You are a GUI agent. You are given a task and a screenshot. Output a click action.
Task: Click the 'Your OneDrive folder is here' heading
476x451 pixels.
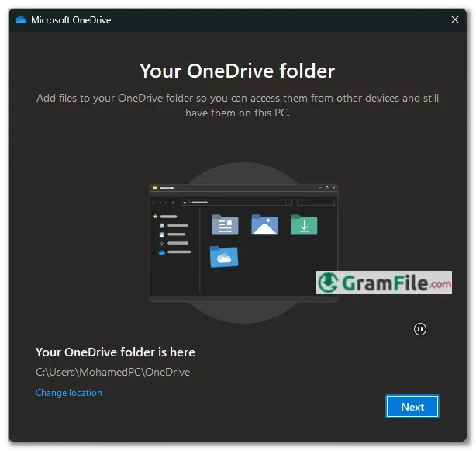coord(116,352)
